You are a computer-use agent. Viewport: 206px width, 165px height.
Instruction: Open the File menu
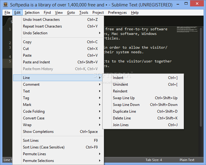pos(7,13)
